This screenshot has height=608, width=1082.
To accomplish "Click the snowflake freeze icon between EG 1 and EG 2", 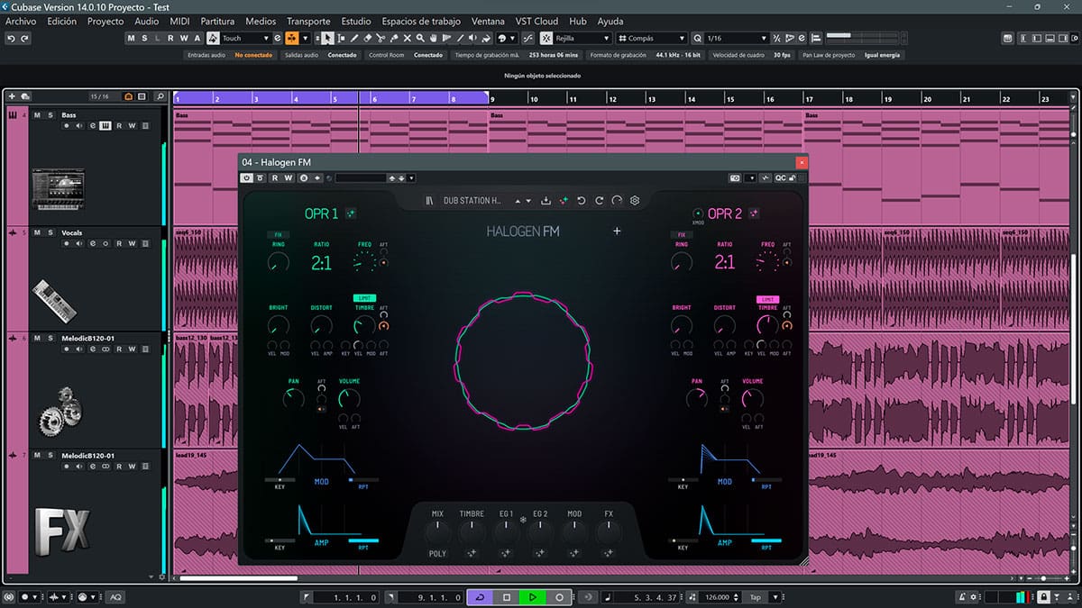I will tap(523, 520).
